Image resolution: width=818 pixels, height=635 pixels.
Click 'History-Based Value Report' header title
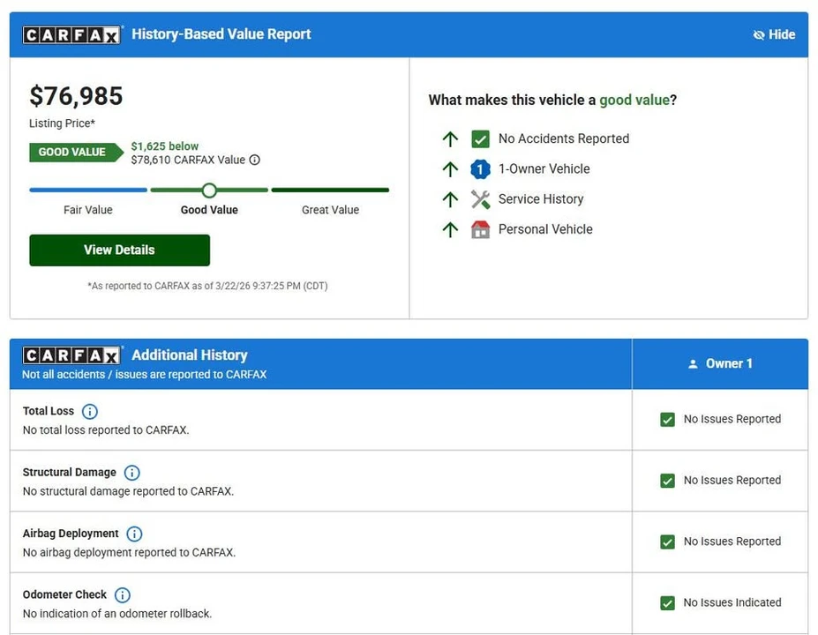221,34
